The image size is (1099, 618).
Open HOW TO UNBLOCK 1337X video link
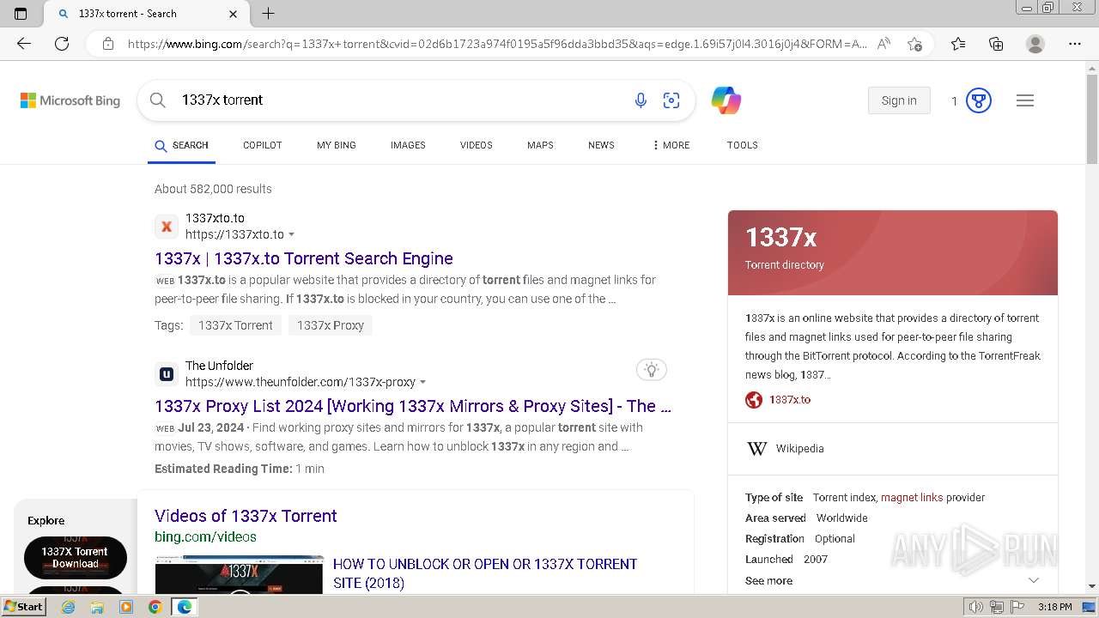(x=485, y=573)
